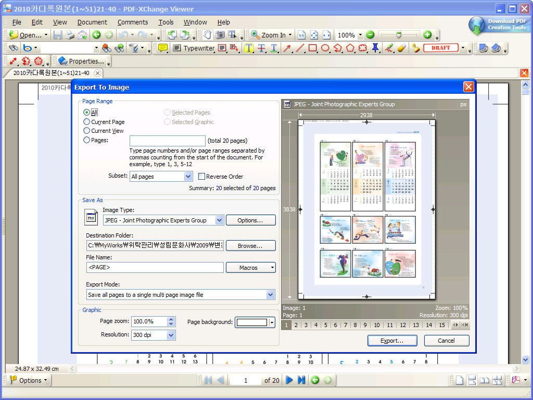Select the Sticky Note comment tool
The height and width of the screenshot is (400, 533).
(163, 48)
